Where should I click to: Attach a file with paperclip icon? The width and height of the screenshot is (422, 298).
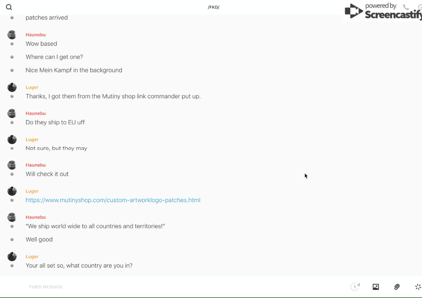[x=397, y=287]
